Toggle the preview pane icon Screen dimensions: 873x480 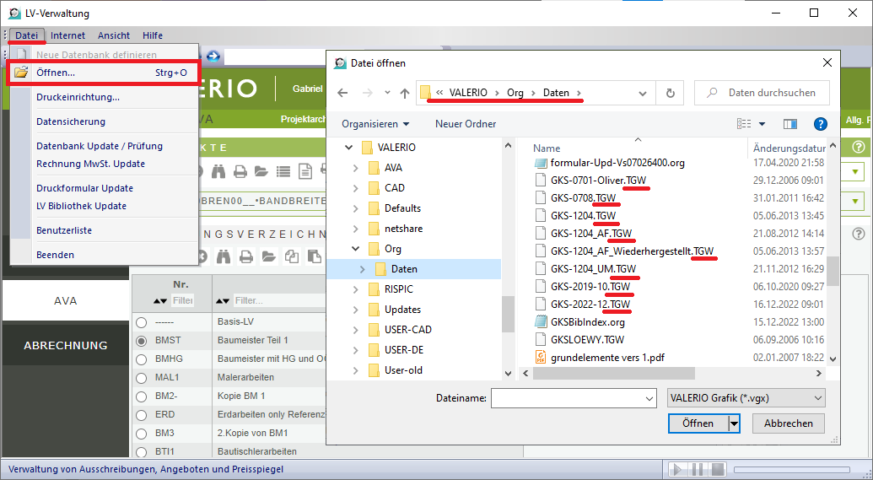790,124
